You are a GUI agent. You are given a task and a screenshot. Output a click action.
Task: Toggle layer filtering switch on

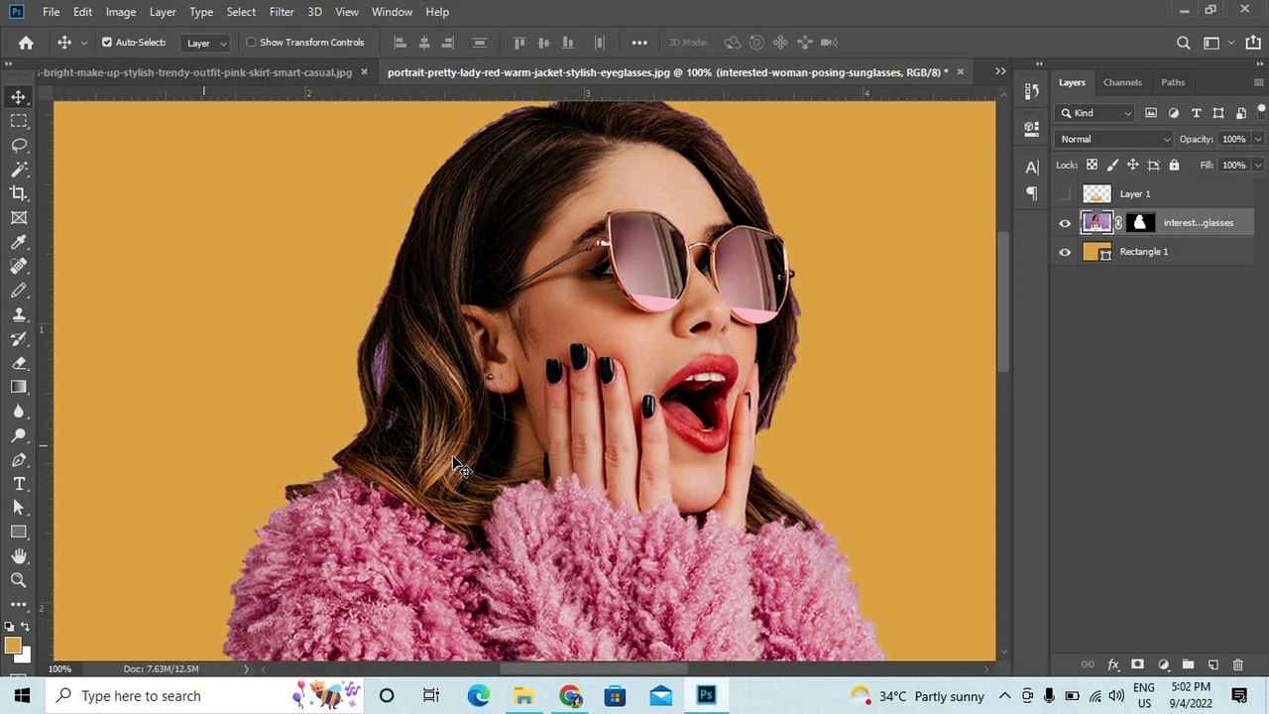1261,111
